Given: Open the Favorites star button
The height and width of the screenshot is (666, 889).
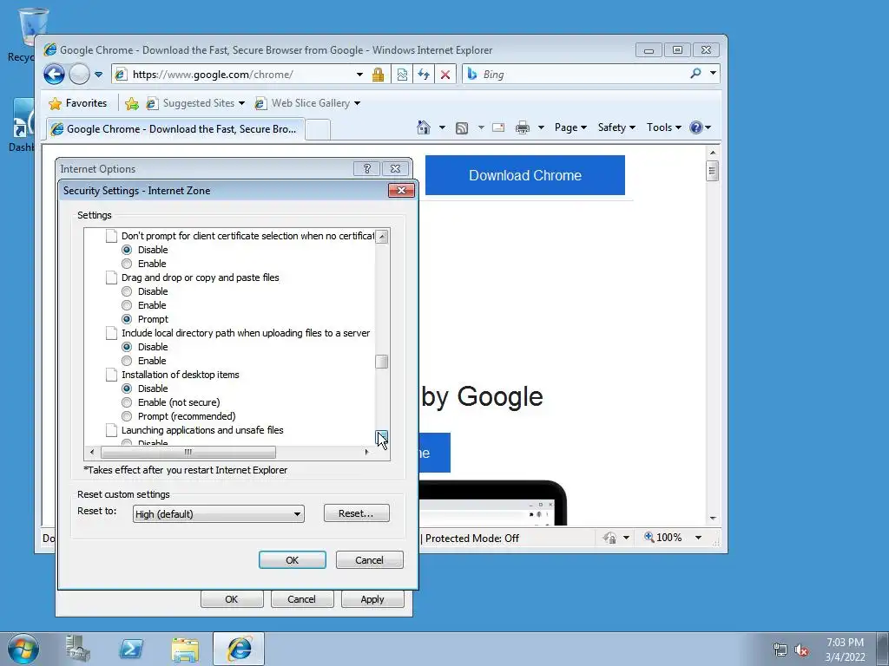Looking at the screenshot, I should (78, 103).
